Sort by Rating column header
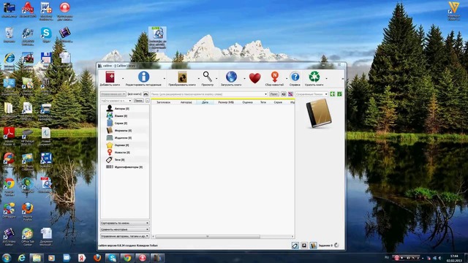Image resolution: width=468 pixels, height=263 pixels. point(247,102)
